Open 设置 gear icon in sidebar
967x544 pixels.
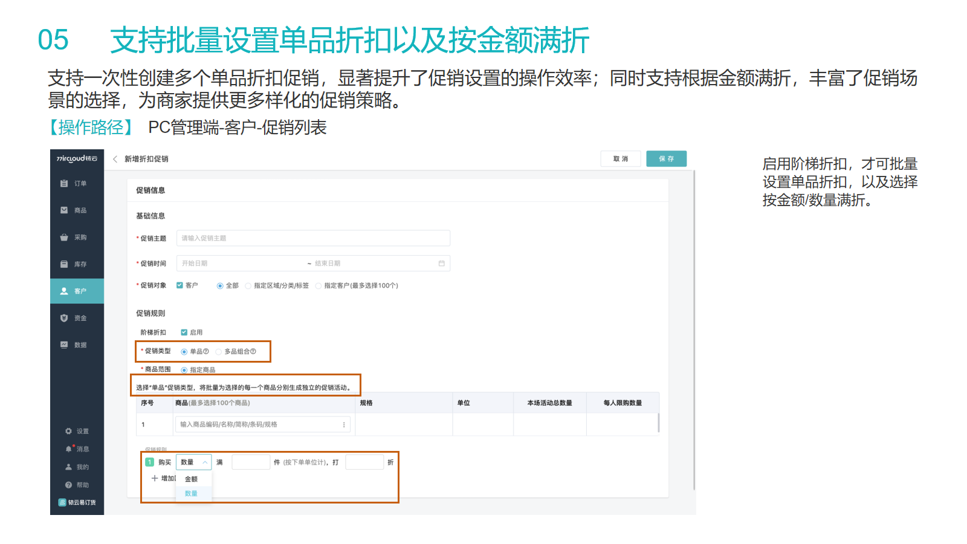(x=68, y=431)
